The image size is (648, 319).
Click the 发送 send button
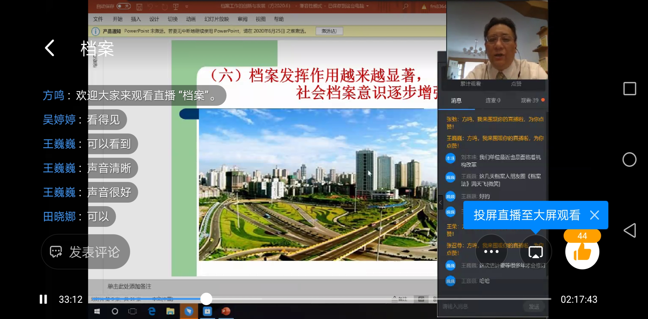coord(534,307)
